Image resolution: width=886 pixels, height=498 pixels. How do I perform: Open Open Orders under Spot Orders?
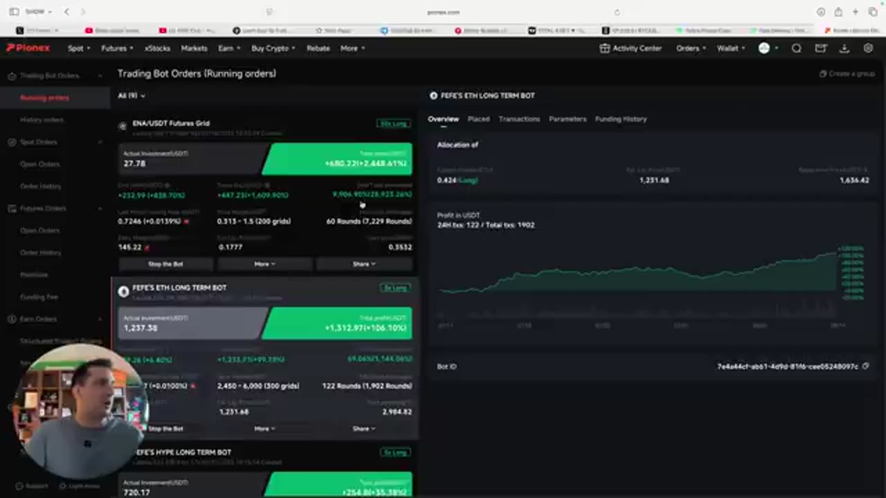pyautogui.click(x=39, y=164)
